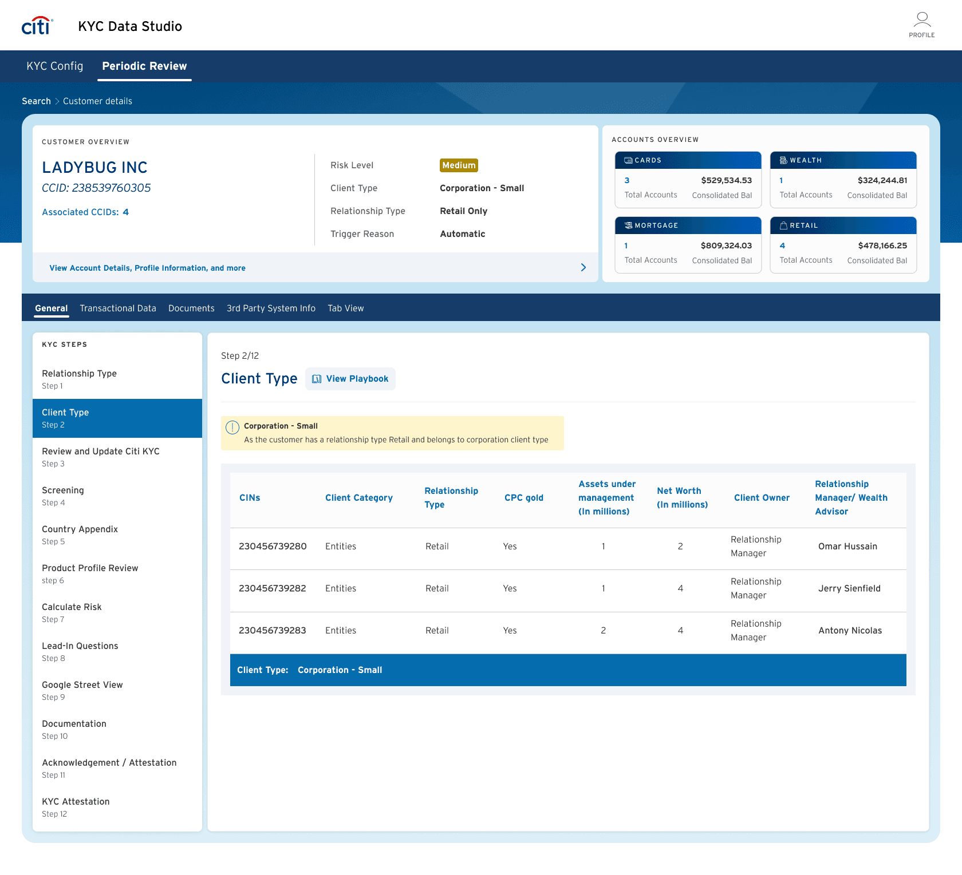This screenshot has height=875, width=962.
Task: Go to Relationship Type step 1
Action: pyautogui.click(x=117, y=379)
